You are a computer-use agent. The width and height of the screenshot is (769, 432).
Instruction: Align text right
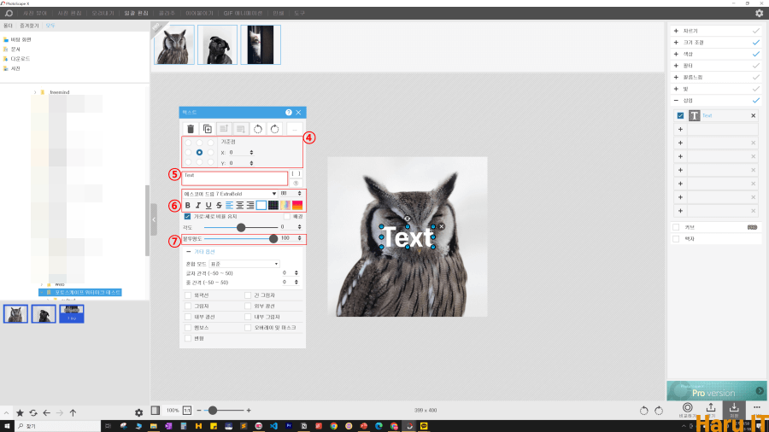250,205
